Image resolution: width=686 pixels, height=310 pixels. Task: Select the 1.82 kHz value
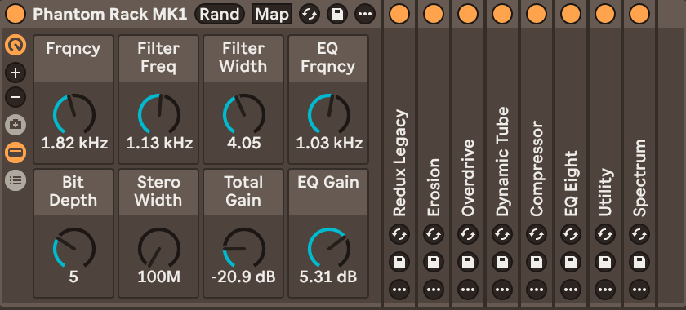click(x=74, y=143)
